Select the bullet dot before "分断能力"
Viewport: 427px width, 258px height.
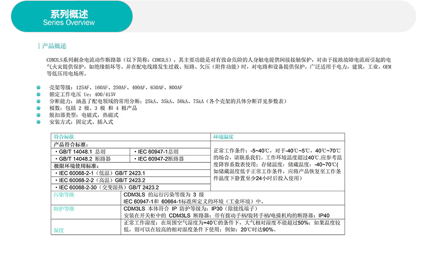[x=39, y=101]
